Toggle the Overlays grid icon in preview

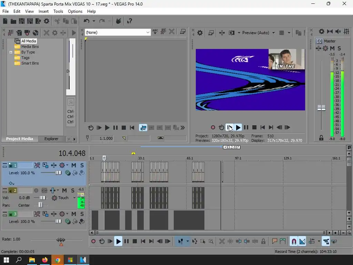[x=282, y=33]
